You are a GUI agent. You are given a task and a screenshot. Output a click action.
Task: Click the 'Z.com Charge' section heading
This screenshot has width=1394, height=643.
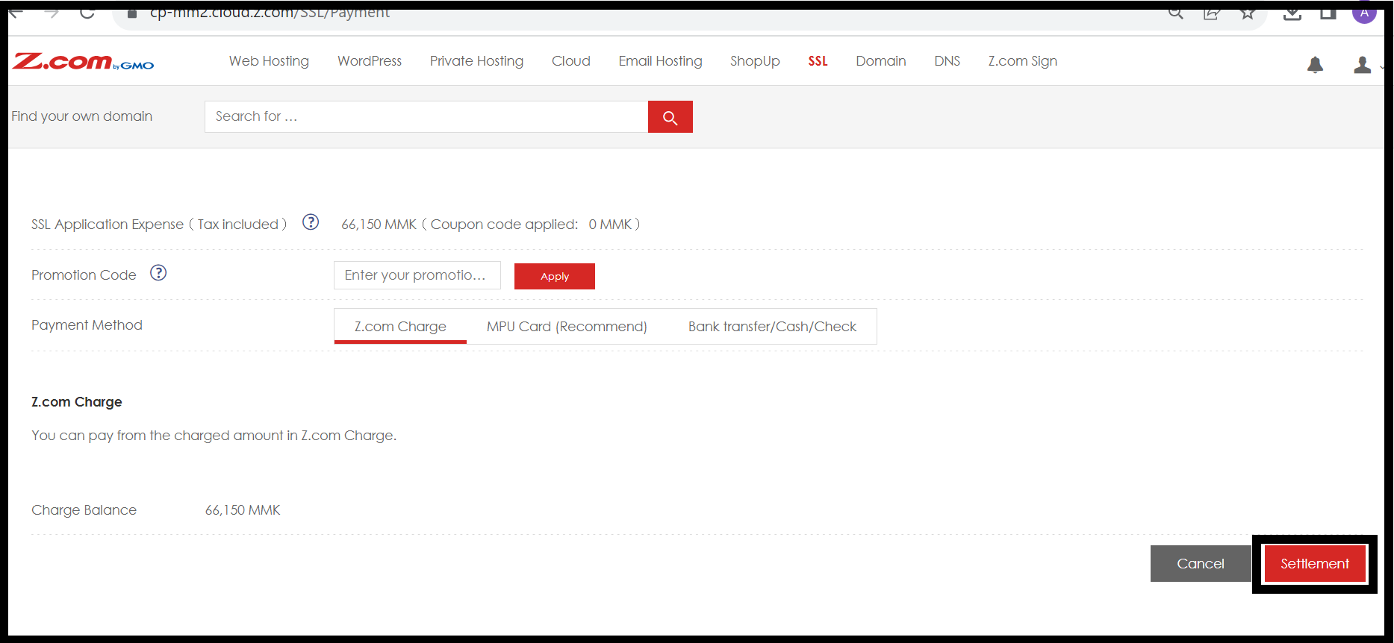77,402
